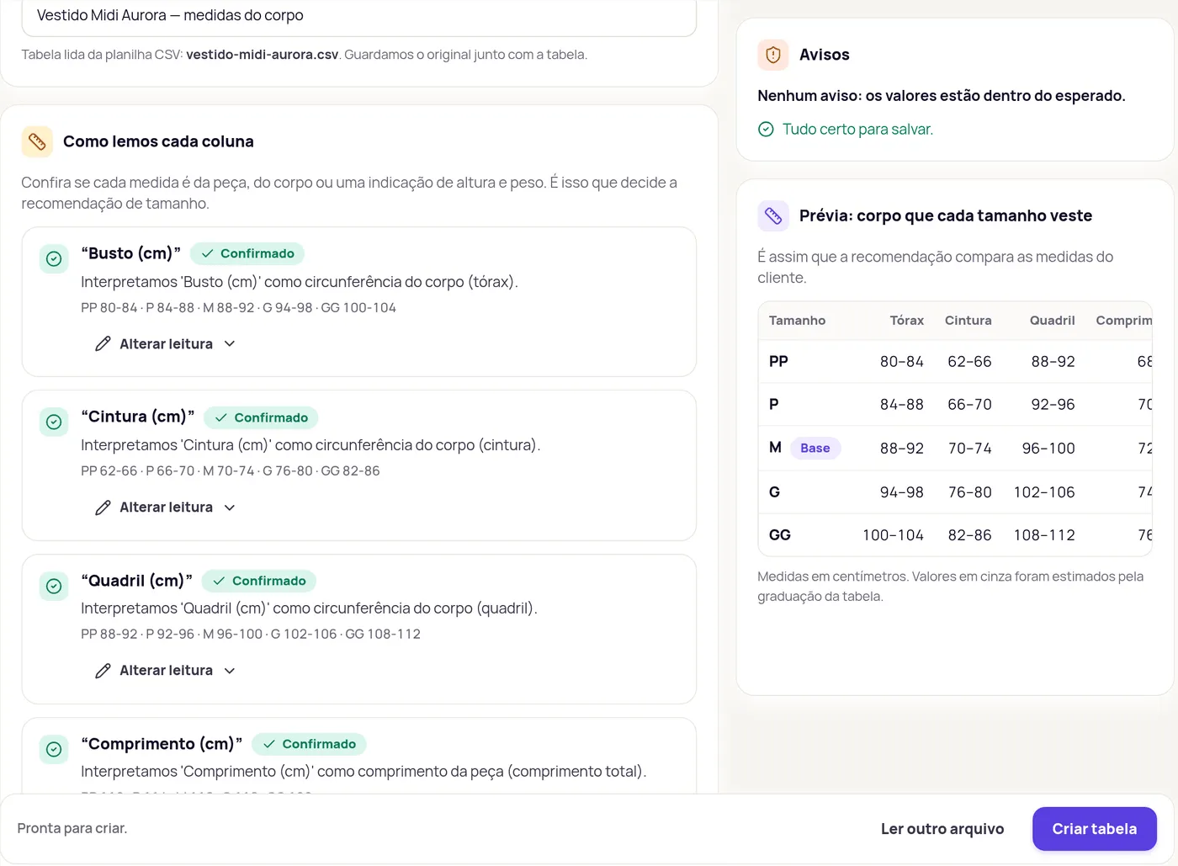The image size is (1178, 866).
Task: Click the Quadril size ranges line 'PP 88-92 · P 92-96'
Action: [251, 635]
